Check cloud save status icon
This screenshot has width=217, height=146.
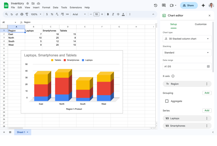(38, 3)
